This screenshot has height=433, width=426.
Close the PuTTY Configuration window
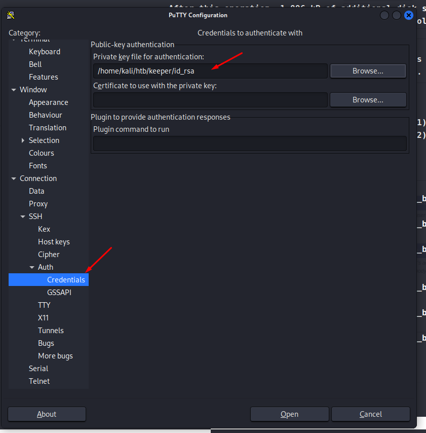click(409, 15)
